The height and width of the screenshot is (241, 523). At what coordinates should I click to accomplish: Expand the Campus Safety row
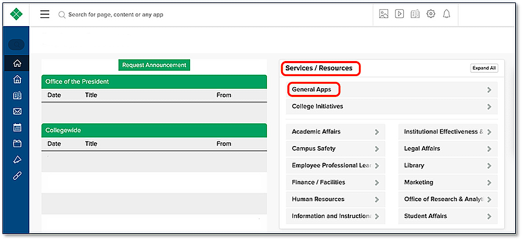pos(335,149)
